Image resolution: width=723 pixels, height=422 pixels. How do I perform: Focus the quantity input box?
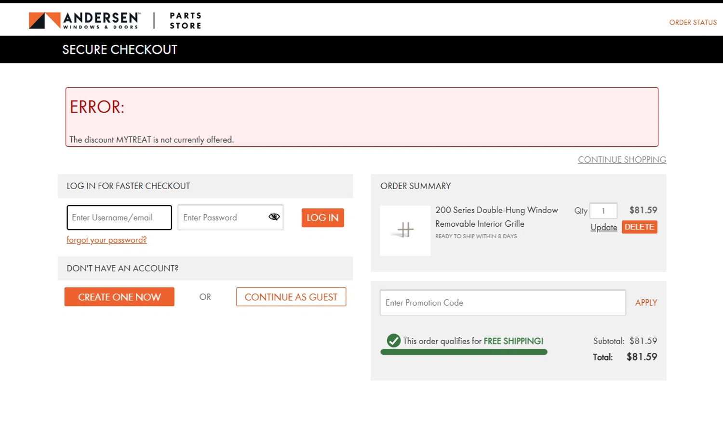tap(603, 211)
